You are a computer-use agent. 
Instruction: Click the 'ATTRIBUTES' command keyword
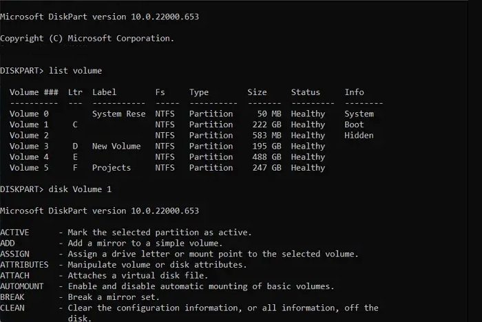pyautogui.click(x=24, y=264)
